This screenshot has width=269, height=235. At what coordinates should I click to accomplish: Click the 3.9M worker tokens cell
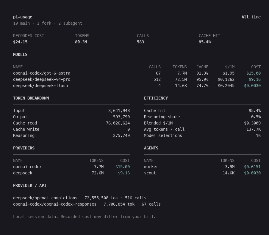(230, 167)
